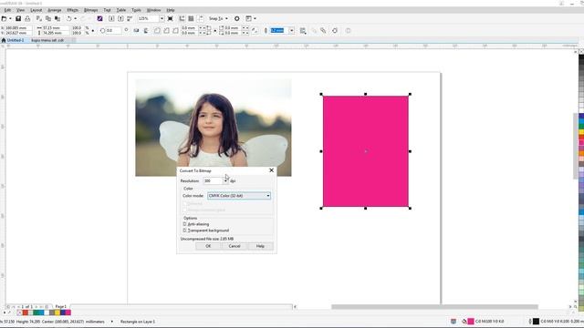Expand the application launcher dropdown arrow

(x=255, y=18)
